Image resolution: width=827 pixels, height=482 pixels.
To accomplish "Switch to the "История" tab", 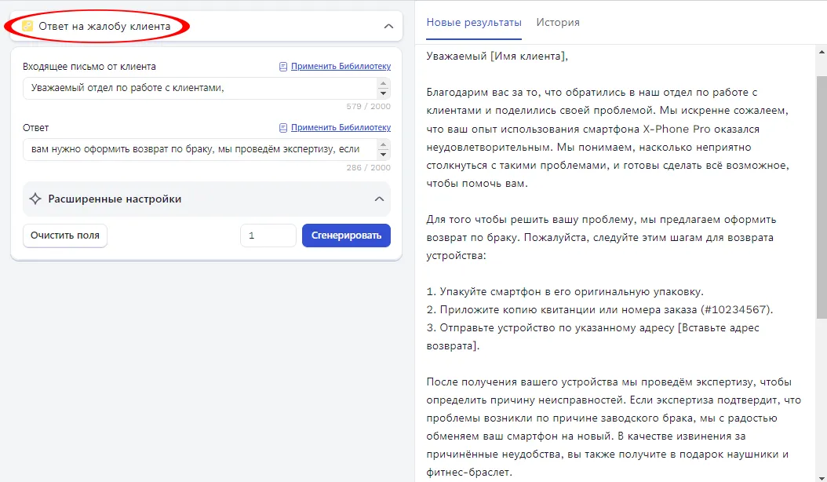I will point(557,23).
